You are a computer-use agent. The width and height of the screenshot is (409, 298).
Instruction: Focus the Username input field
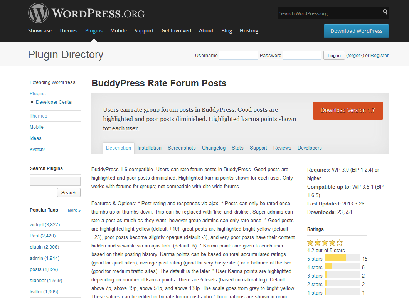pos(238,55)
